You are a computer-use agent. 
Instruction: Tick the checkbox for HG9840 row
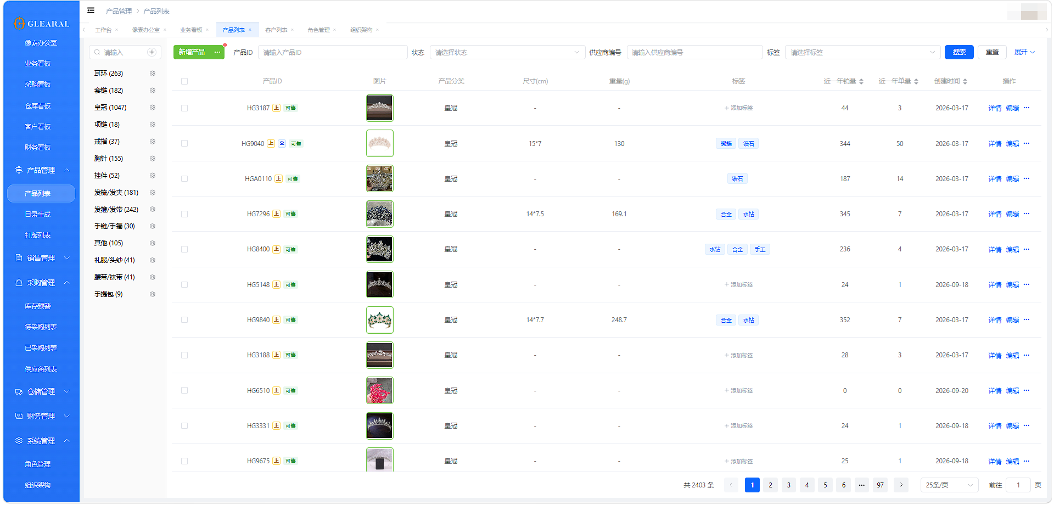coord(184,320)
